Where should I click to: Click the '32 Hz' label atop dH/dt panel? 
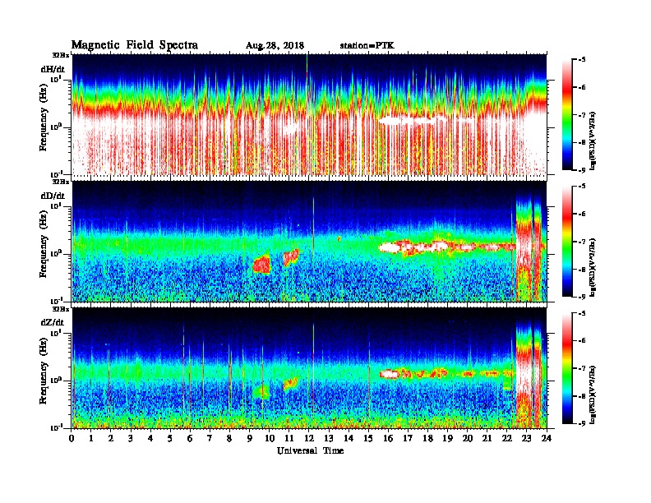point(60,55)
